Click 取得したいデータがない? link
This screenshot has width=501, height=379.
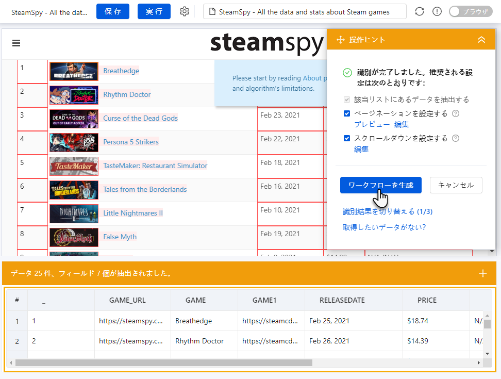pos(385,227)
